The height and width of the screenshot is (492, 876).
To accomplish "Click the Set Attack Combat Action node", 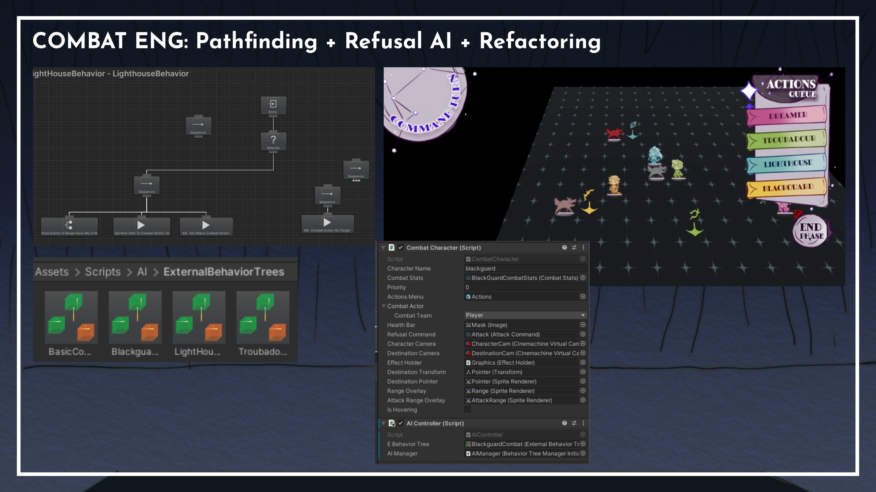I will point(206,227).
